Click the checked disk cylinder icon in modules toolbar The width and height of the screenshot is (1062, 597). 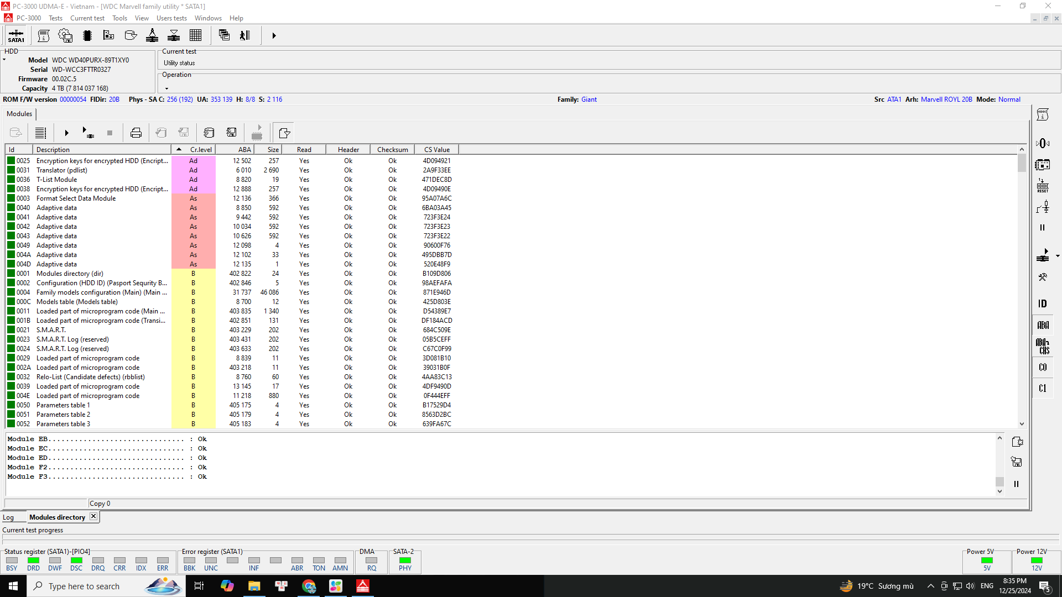point(209,133)
